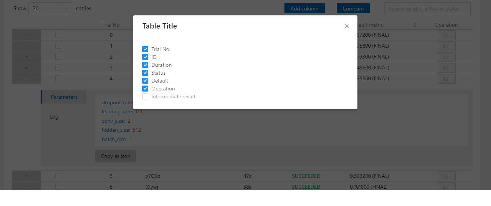Sort by Default metric column arrows

tap(415, 25)
